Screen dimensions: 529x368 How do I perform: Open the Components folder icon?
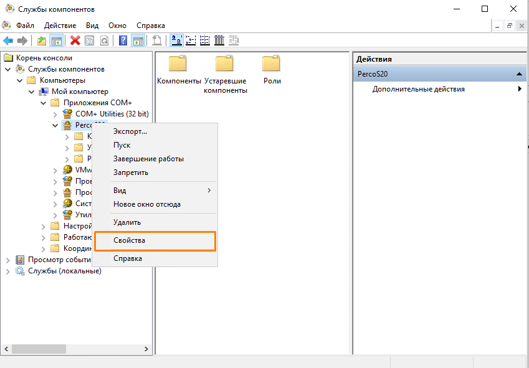[178, 65]
